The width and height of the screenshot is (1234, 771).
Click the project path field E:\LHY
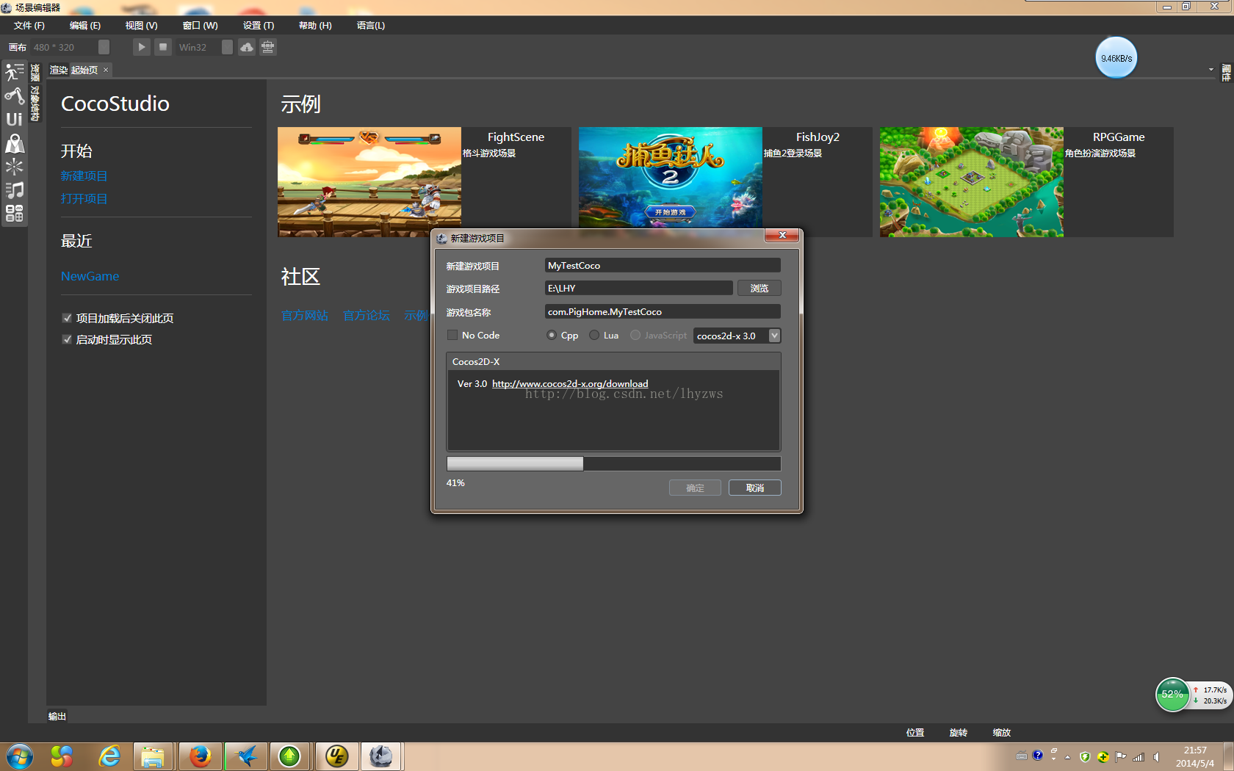pyautogui.click(x=639, y=288)
